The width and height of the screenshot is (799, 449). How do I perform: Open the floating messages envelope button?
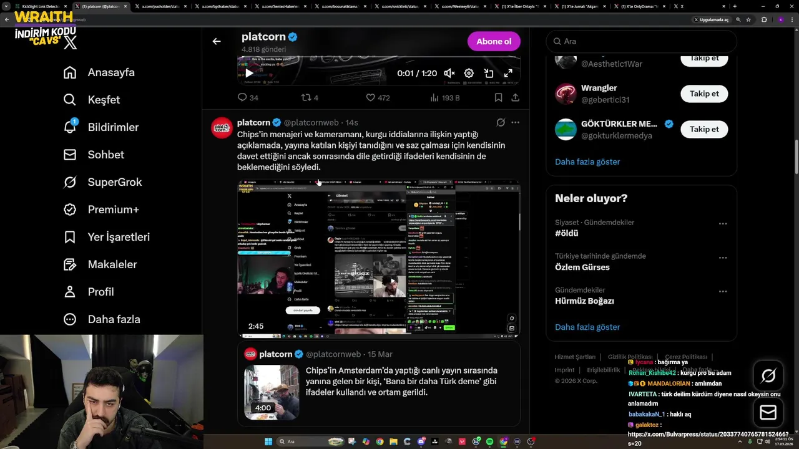tap(768, 412)
